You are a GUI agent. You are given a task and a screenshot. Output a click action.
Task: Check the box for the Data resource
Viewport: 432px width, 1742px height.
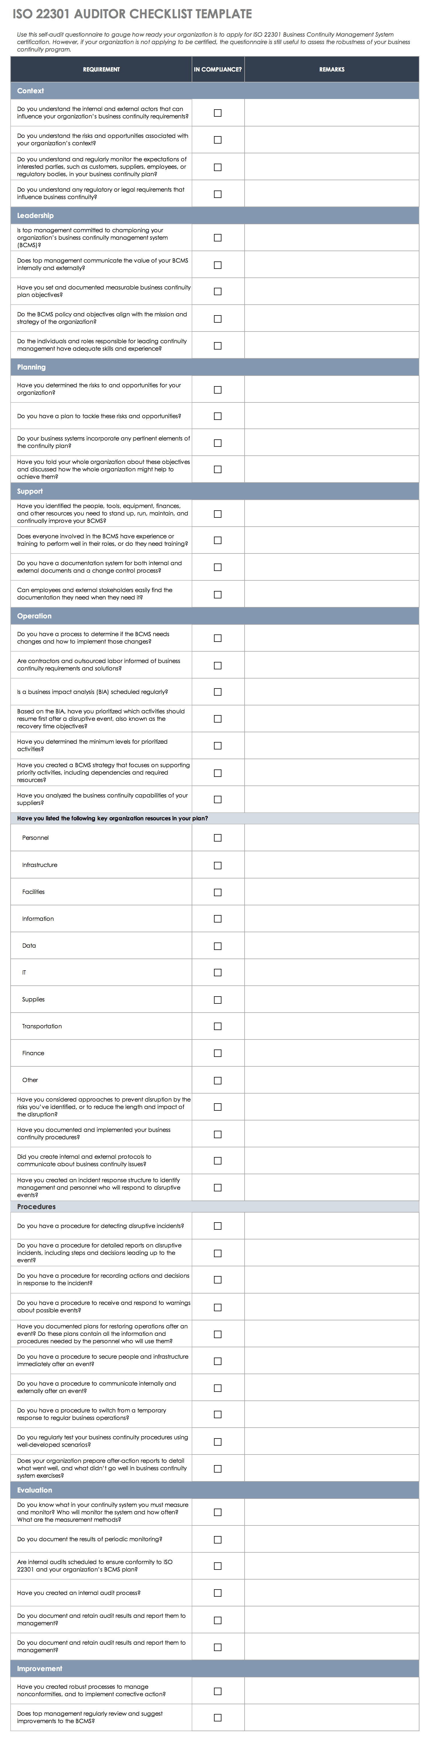[x=218, y=946]
